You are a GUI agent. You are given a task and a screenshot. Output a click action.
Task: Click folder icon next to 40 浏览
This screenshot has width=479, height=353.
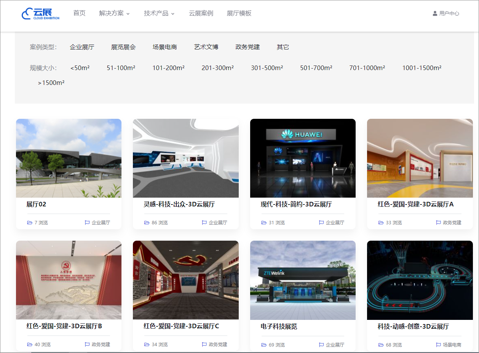click(x=30, y=345)
